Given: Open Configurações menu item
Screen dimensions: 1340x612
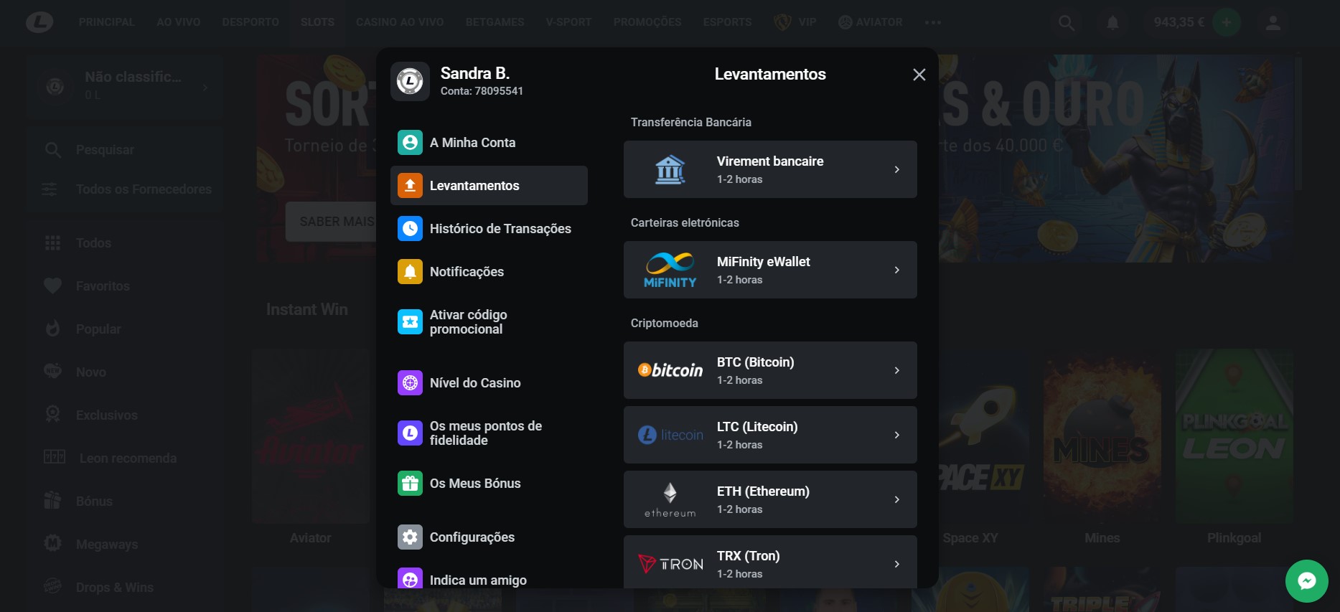Looking at the screenshot, I should [x=489, y=537].
